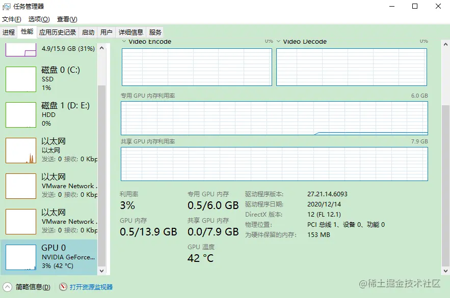Click the 0.5/13.9 GB GPU memory value

[x=148, y=231]
